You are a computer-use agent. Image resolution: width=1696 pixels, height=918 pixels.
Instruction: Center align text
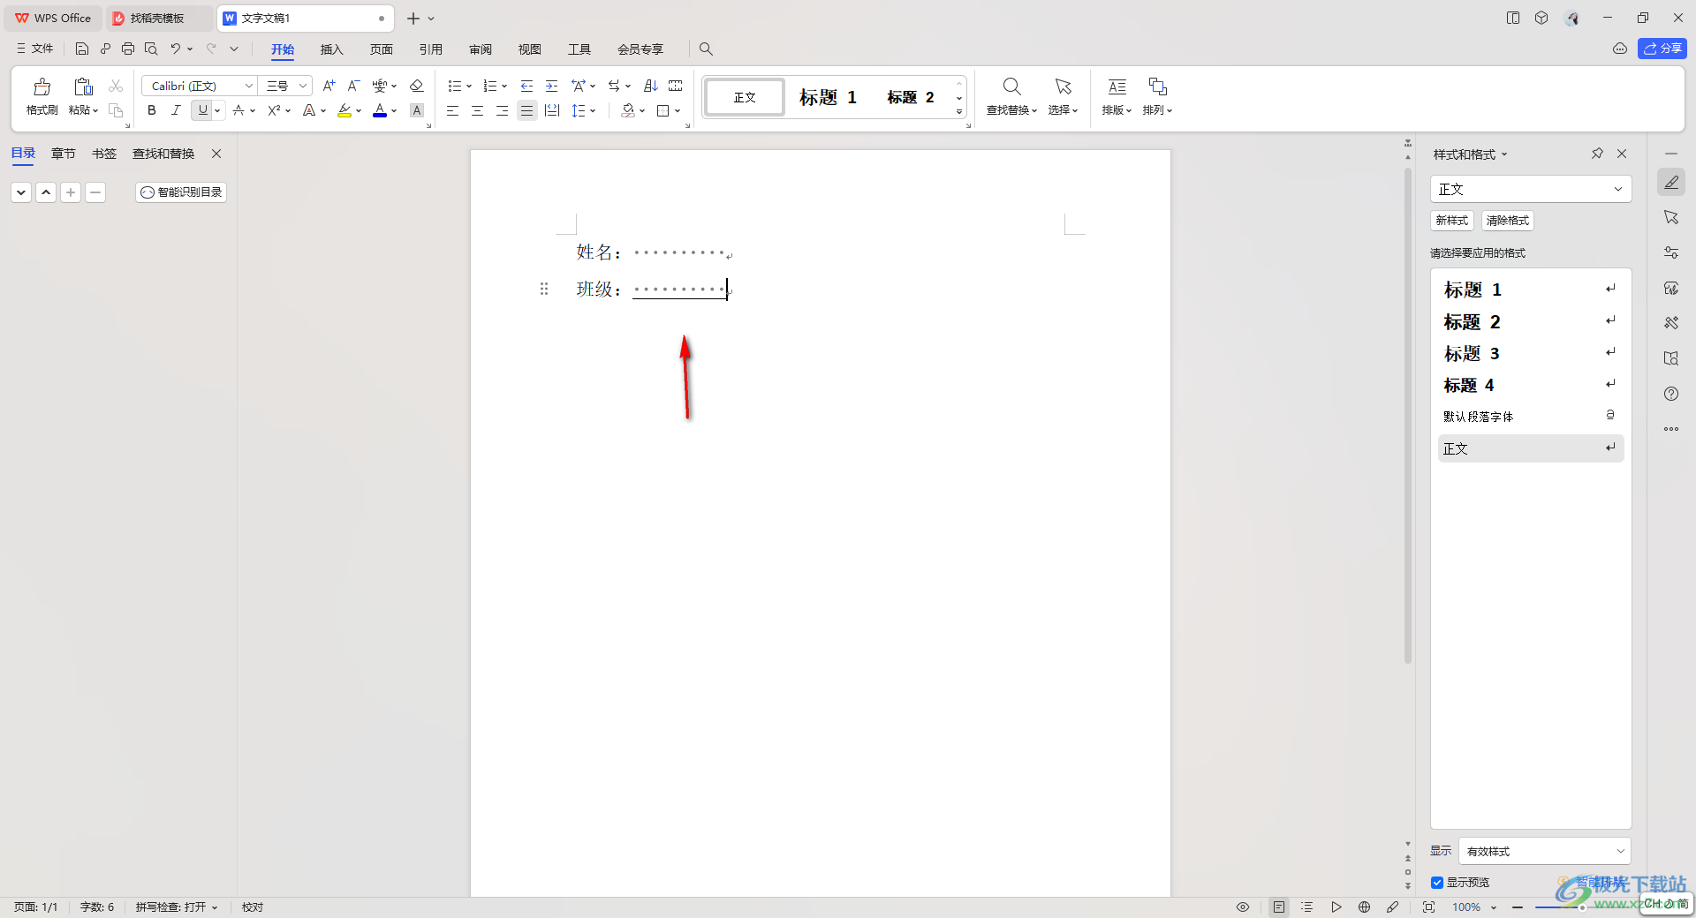coord(477,110)
